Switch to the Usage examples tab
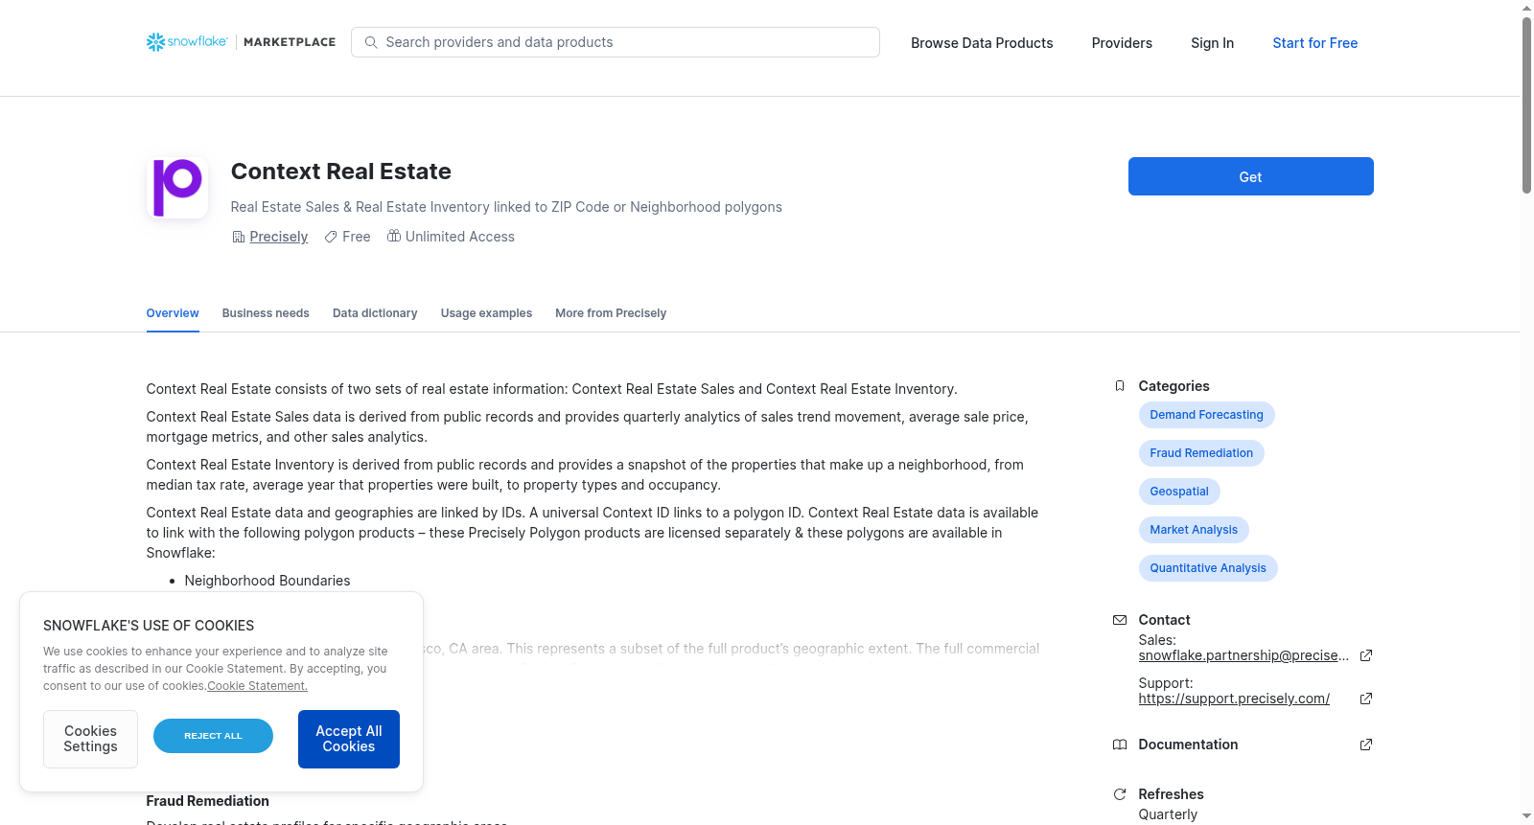The width and height of the screenshot is (1534, 825). click(486, 313)
